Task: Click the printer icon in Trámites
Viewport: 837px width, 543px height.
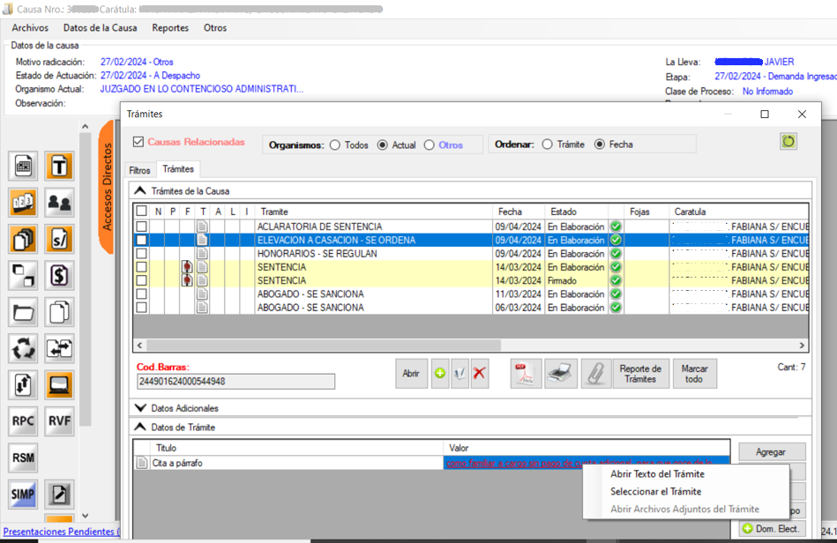Action: [559, 373]
